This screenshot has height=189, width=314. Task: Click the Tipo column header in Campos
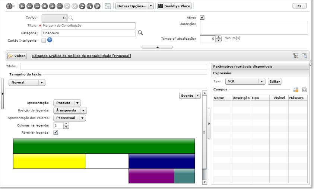(260, 98)
